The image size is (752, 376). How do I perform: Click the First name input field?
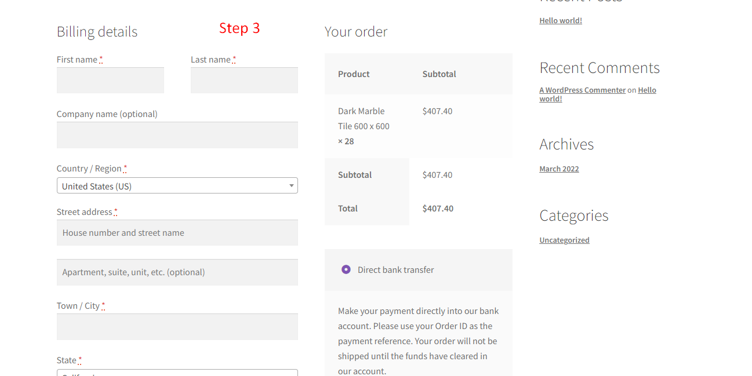(x=110, y=80)
